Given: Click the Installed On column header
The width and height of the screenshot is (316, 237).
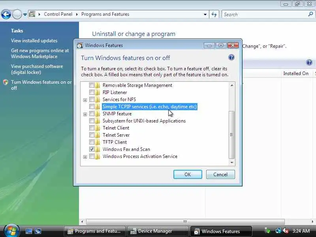Looking at the screenshot, I should tap(296, 73).
